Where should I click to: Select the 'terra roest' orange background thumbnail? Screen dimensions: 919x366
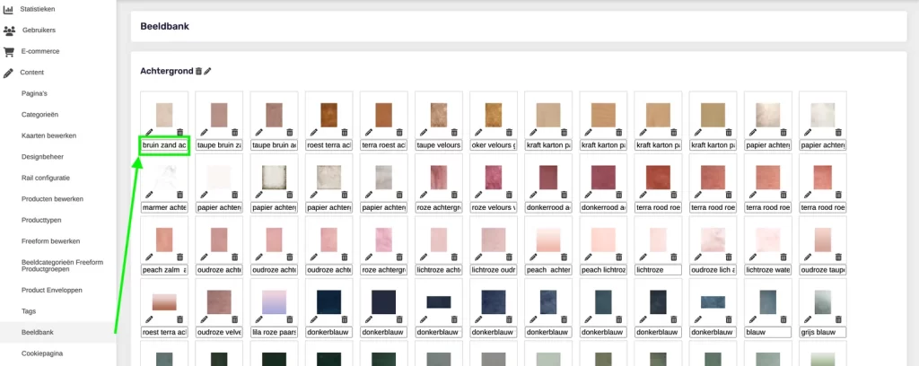tap(383, 114)
